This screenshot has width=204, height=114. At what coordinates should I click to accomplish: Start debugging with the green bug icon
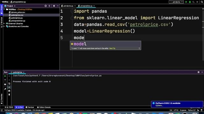190,2
